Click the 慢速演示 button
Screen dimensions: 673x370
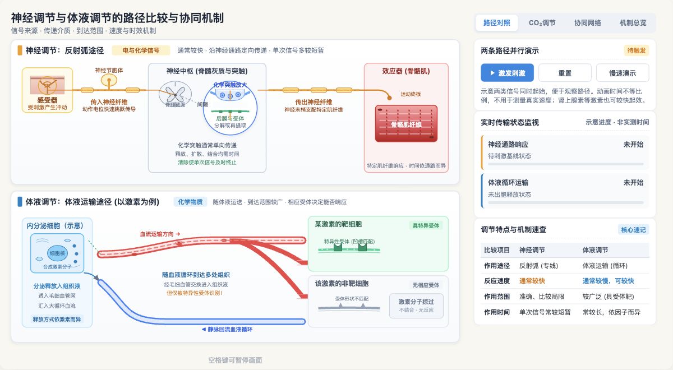pos(623,73)
